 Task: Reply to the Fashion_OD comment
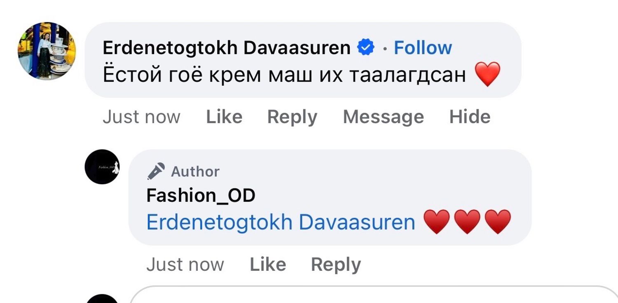click(x=336, y=265)
